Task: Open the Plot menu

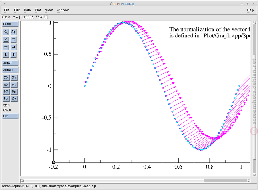Action: tap(38, 10)
